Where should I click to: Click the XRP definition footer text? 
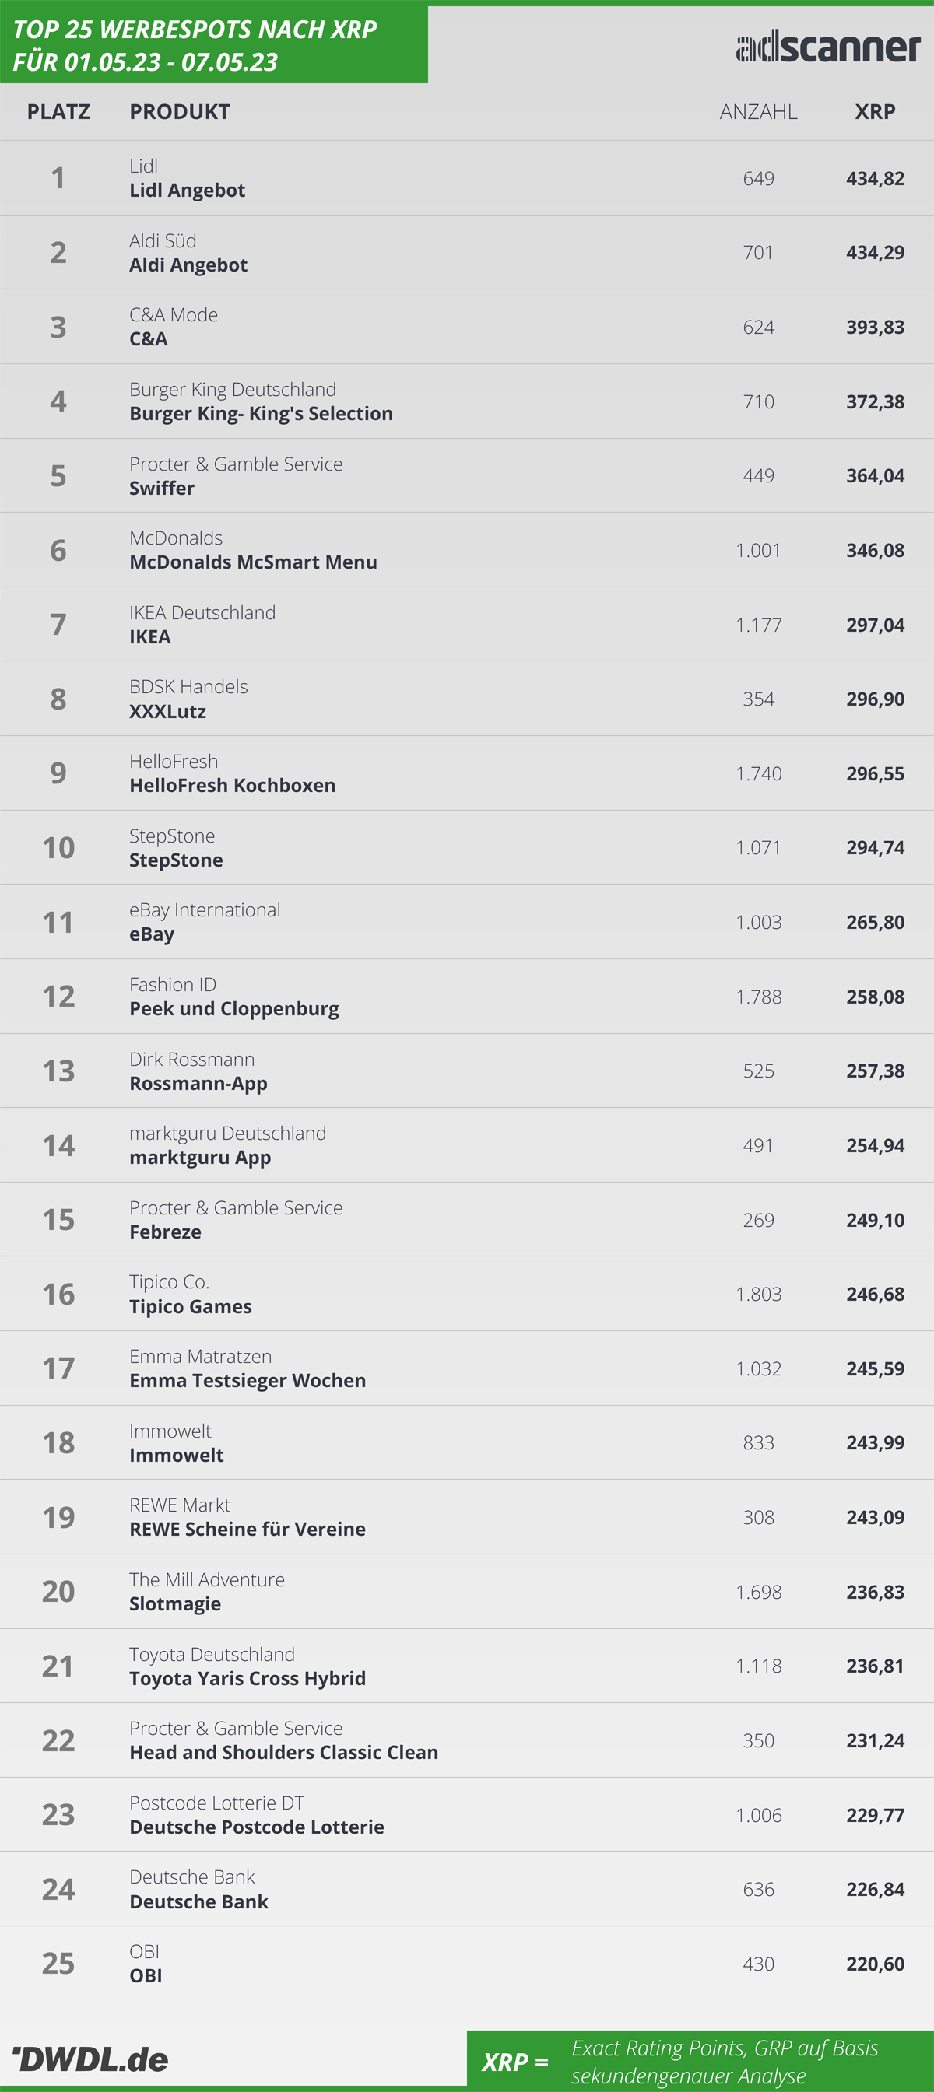pos(724,2061)
